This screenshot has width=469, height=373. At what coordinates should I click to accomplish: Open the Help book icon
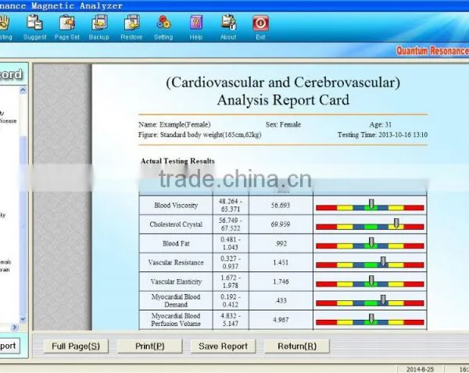click(196, 27)
